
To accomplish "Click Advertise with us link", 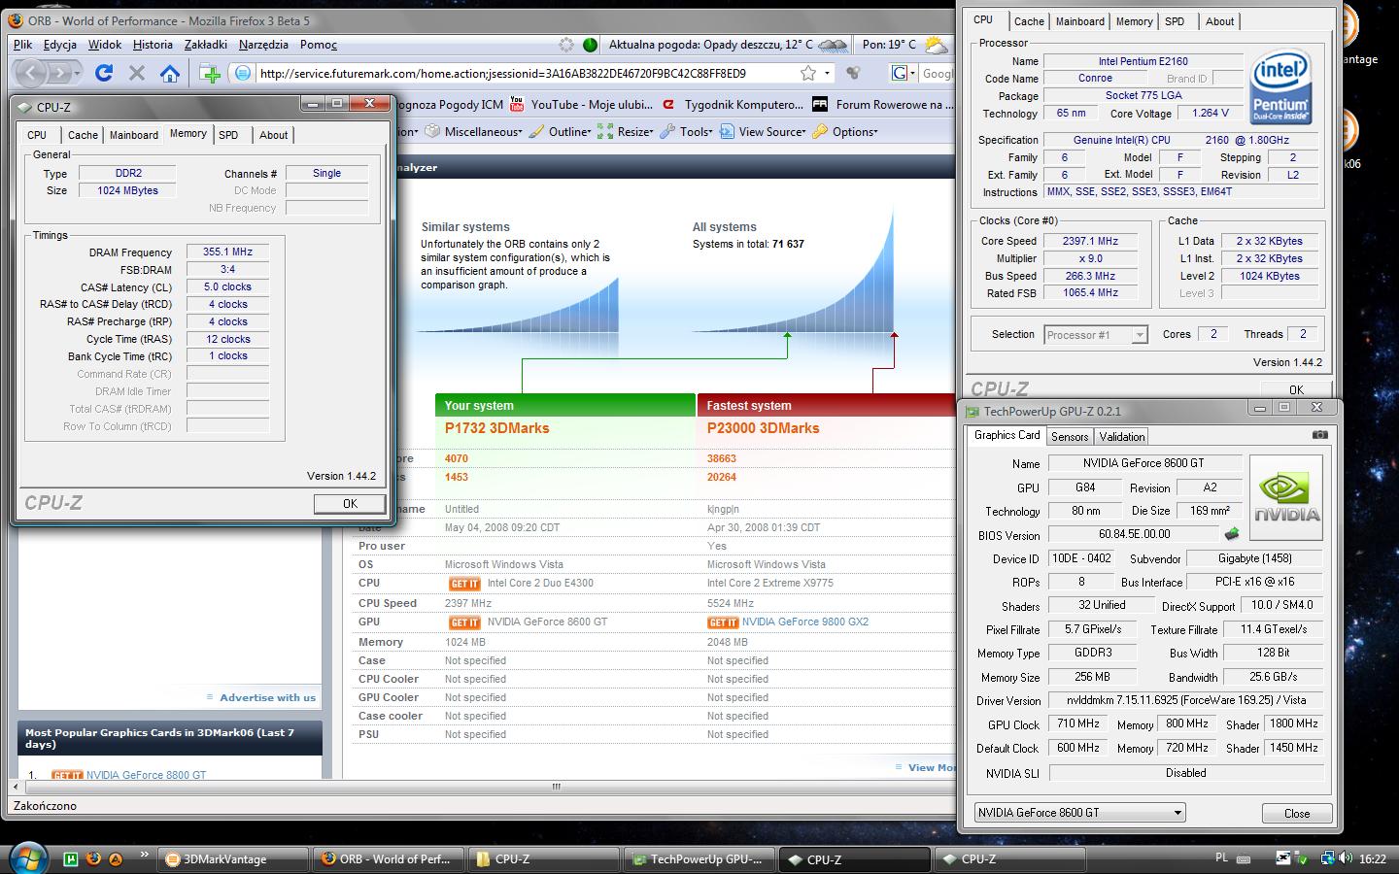I will pyautogui.click(x=267, y=697).
